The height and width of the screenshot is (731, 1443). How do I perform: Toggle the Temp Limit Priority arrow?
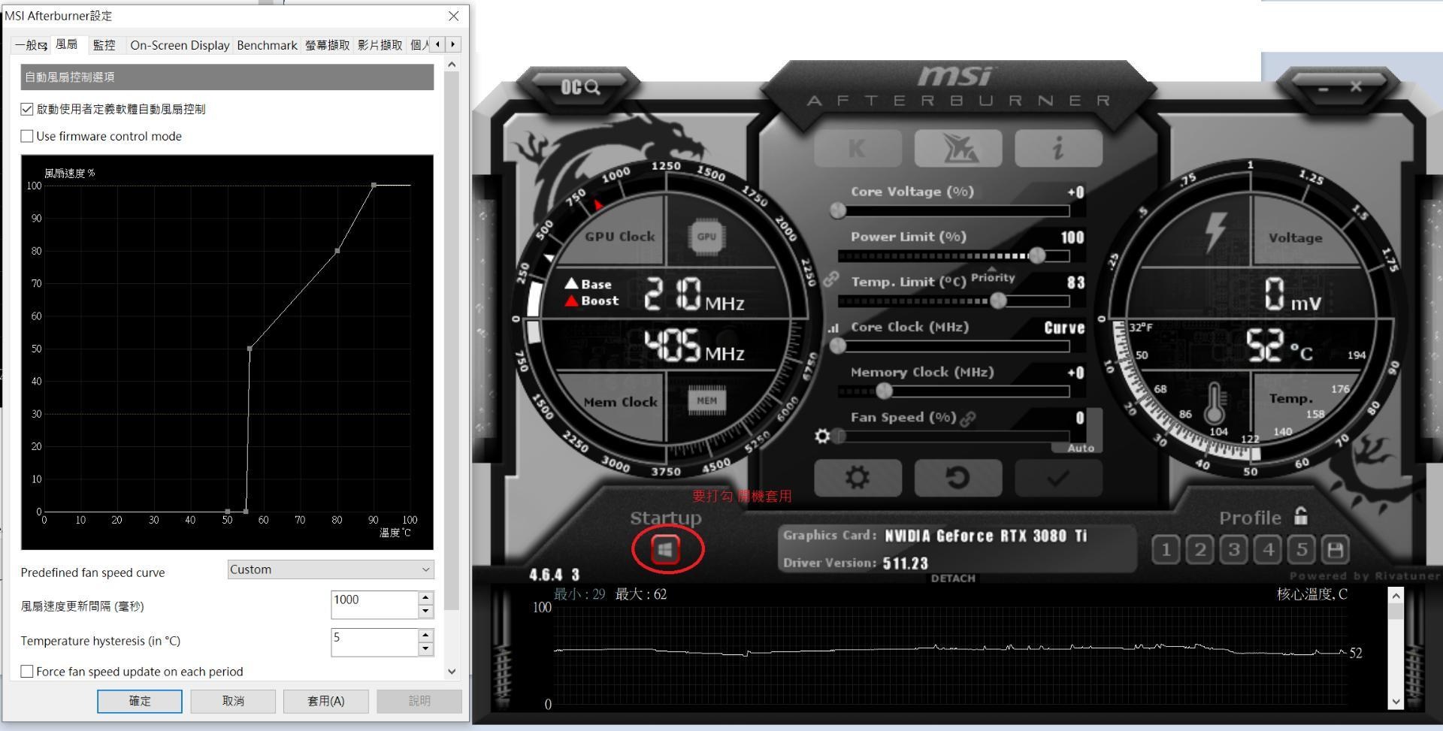pos(991,269)
